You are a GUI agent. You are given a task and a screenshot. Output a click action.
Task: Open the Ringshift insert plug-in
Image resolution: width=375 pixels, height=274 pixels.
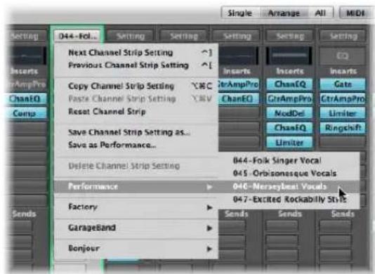[x=343, y=128]
